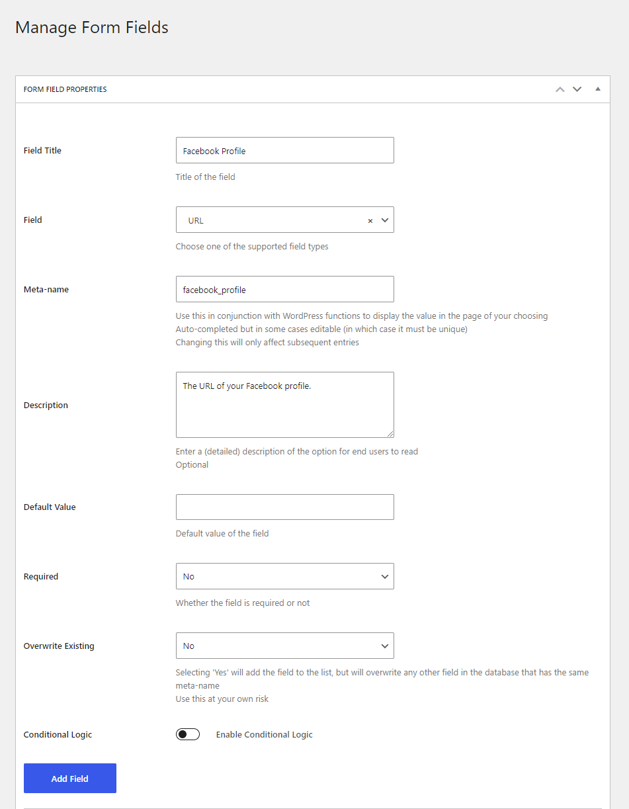Screen dimensions: 629x809
Task: Click the FORM FIELD PROPERTIES header title
Action: click(x=65, y=89)
